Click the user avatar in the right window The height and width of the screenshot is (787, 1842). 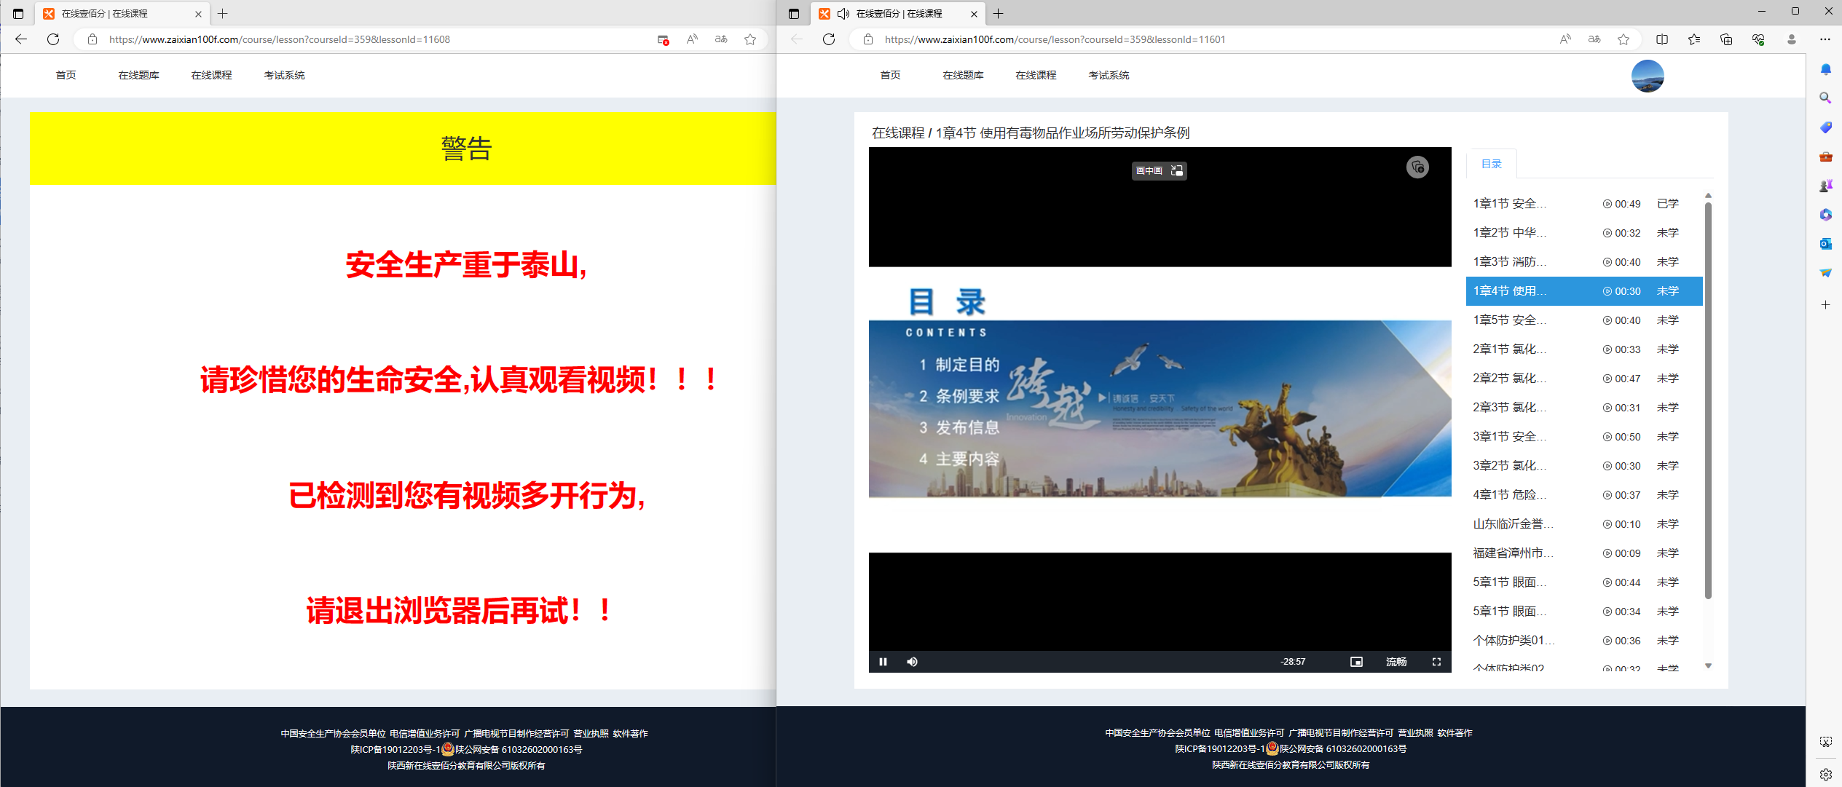click(1648, 76)
